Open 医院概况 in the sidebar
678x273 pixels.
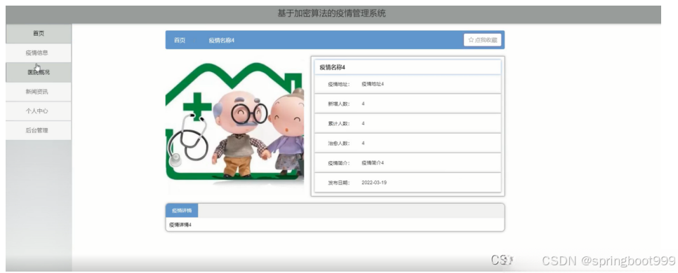(39, 73)
